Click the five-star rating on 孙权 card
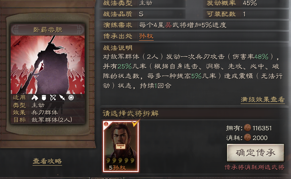291x179 pixels. click(x=120, y=160)
